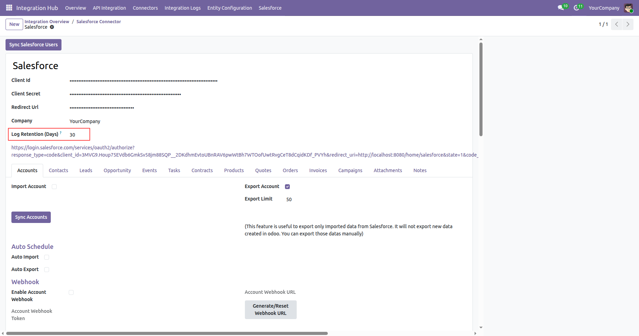Open the Entity Configuration menu

[x=230, y=8]
